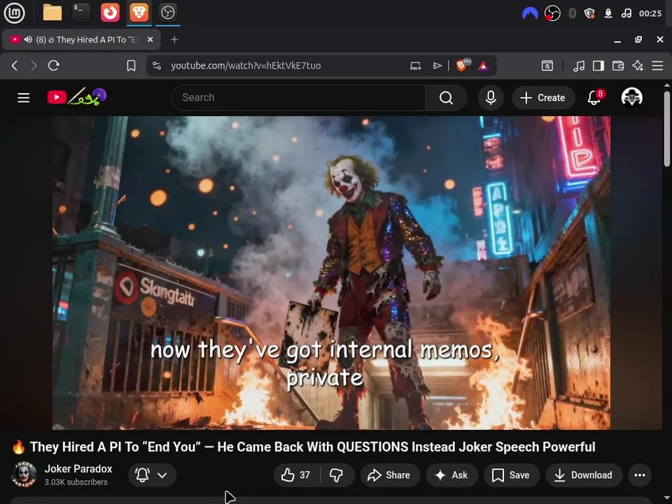Open Brave playlist music icon
This screenshot has width=672, height=504.
click(x=579, y=66)
